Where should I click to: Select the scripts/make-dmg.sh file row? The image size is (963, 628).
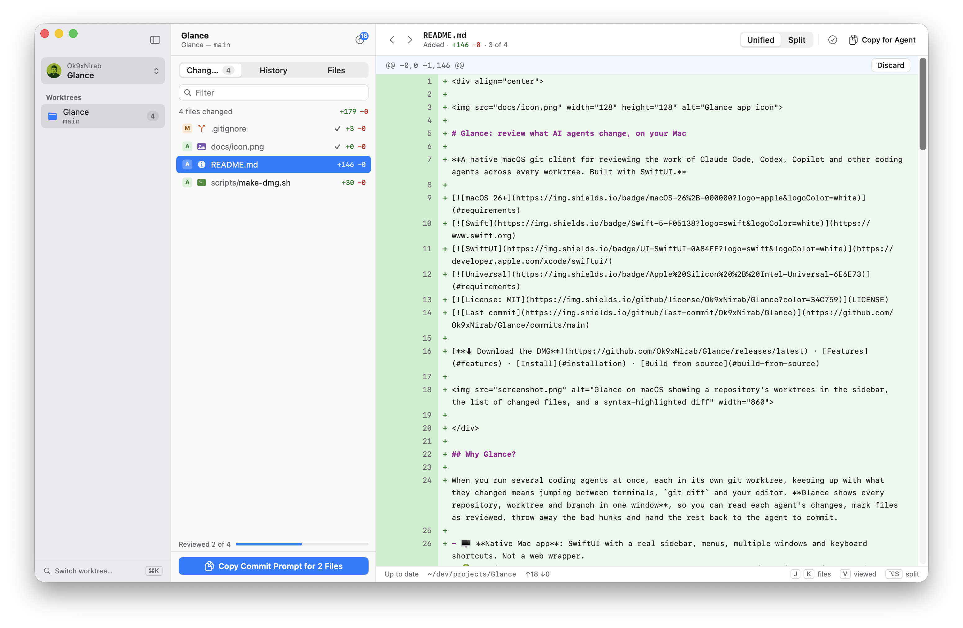(274, 182)
